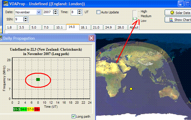The height and width of the screenshot is (120, 191).
Task: Switch to the 24.9 MHz band tab
Action: (x=109, y=27)
